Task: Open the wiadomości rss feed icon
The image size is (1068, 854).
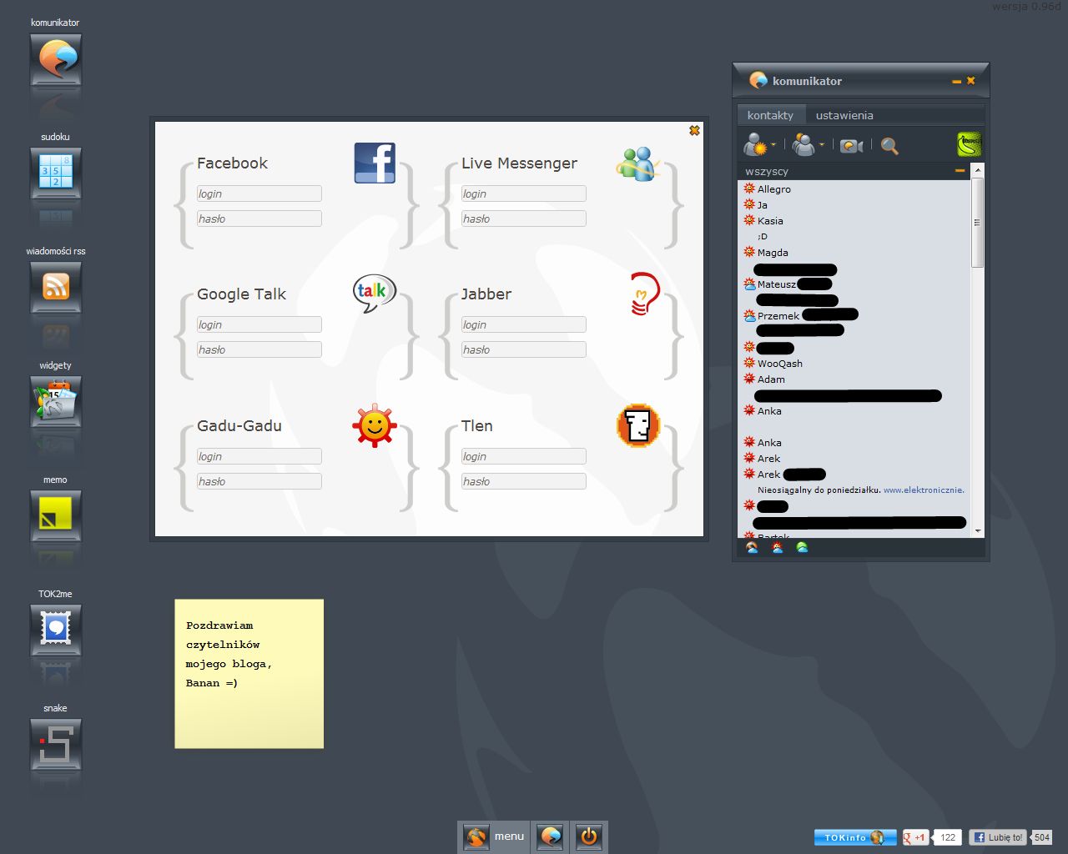Action: click(x=56, y=288)
